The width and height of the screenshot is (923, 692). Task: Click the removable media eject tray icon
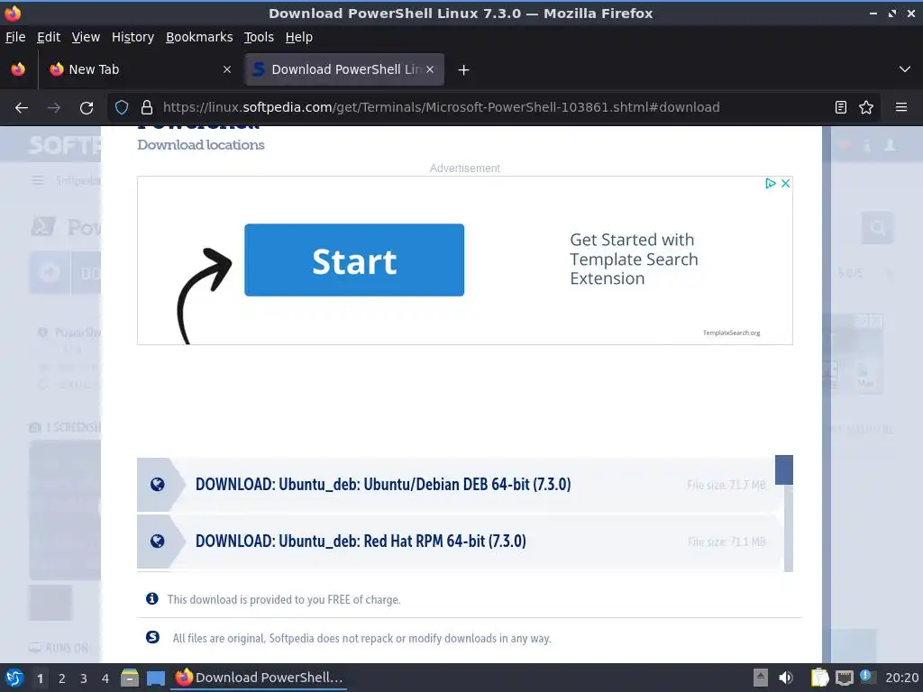761,678
